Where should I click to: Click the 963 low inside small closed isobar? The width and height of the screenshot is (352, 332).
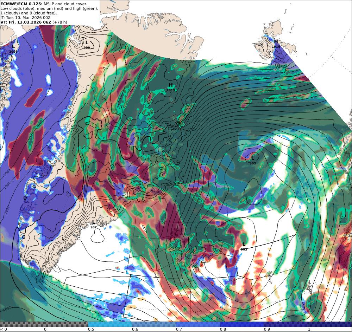252,161
